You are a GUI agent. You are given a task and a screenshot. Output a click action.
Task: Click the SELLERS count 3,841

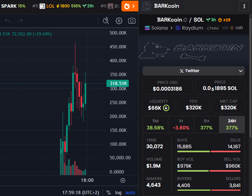tap(235, 186)
